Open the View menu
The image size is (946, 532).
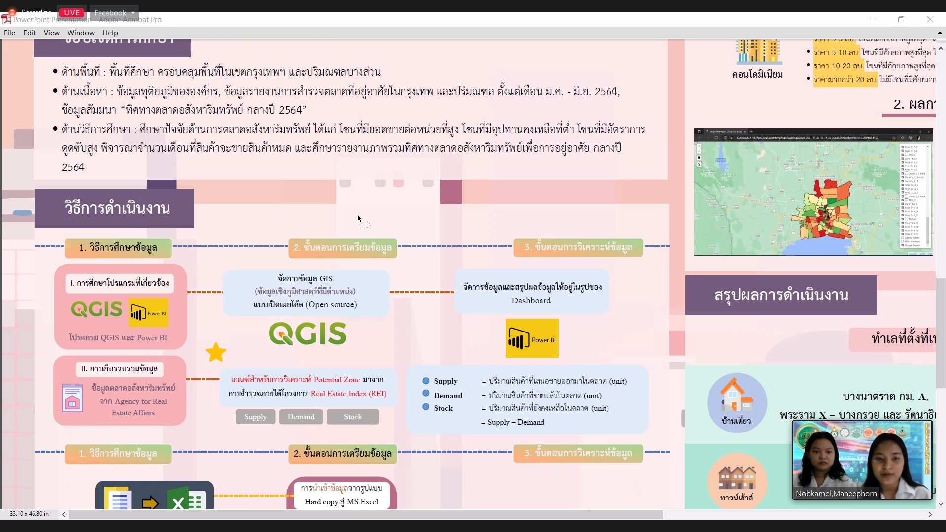[51, 33]
